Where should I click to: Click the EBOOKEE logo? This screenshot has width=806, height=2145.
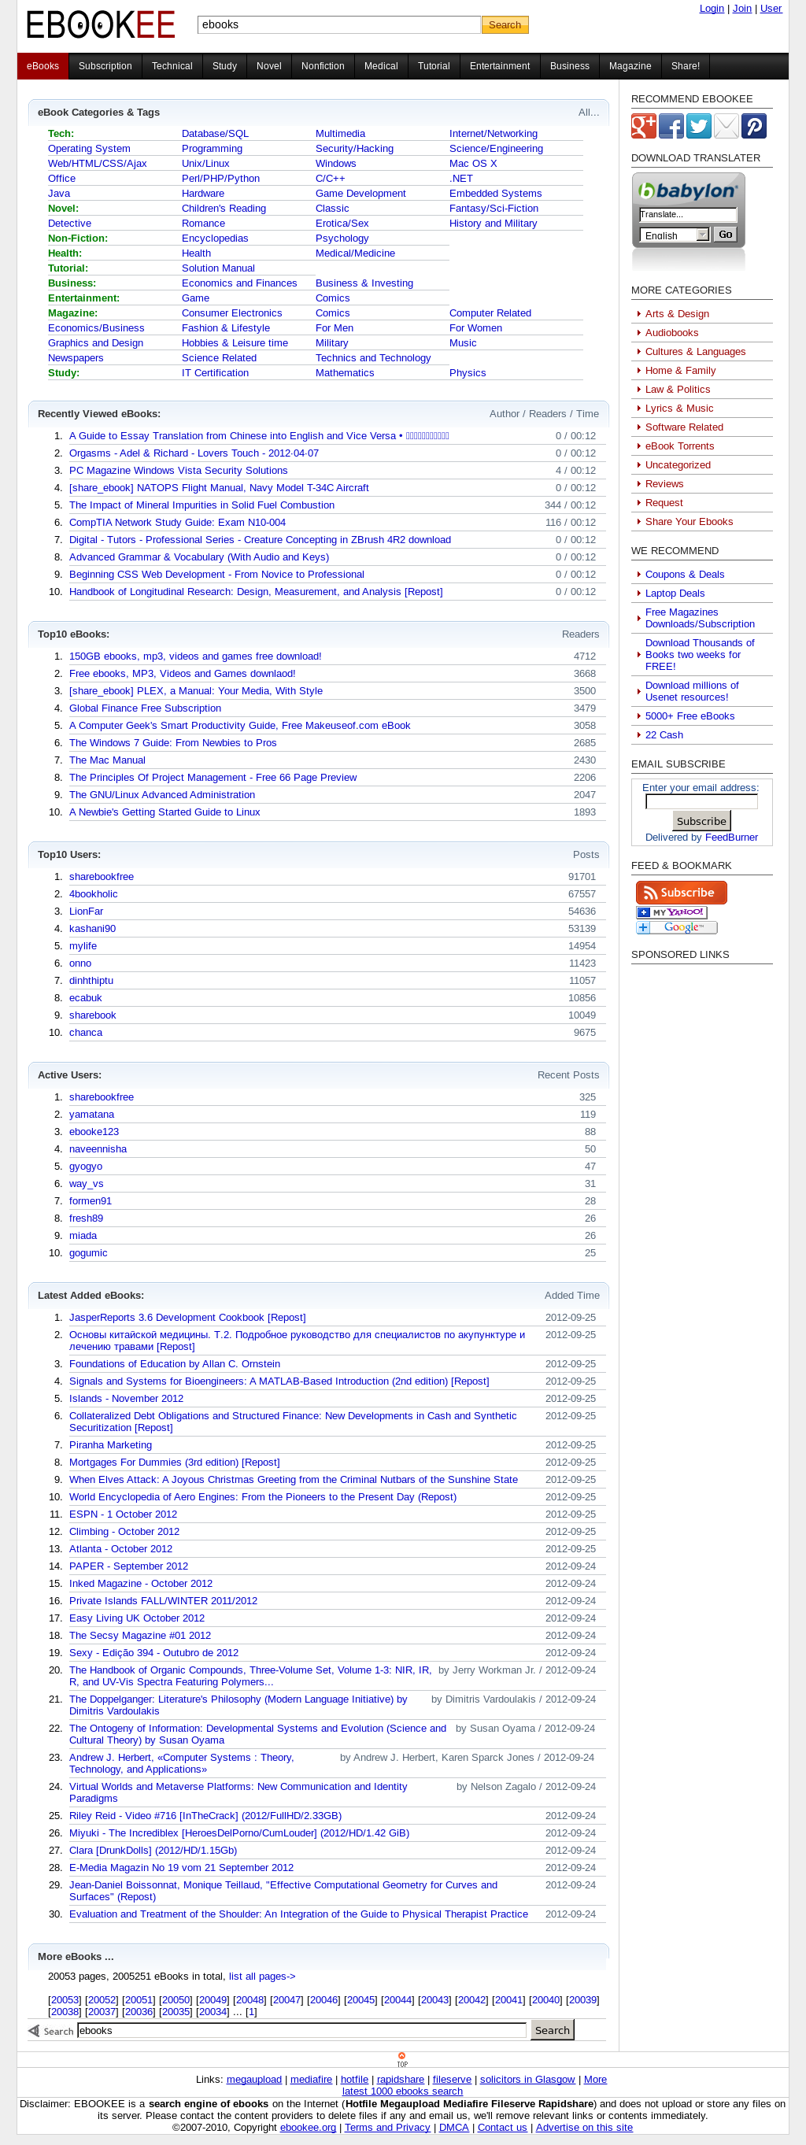[x=101, y=25]
